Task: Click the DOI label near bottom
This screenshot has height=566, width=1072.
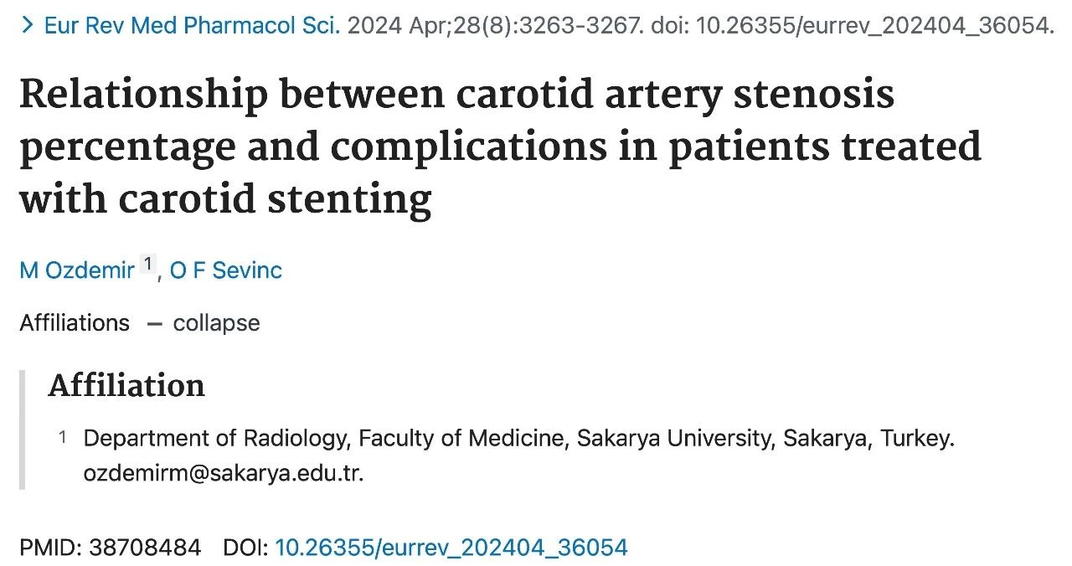Action: pos(245,548)
